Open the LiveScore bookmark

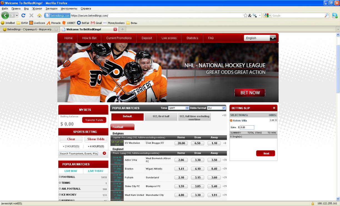point(37,23)
